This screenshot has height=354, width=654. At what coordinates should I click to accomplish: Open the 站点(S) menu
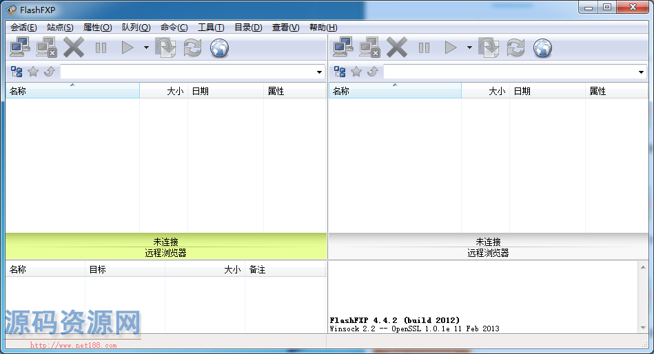tap(60, 28)
